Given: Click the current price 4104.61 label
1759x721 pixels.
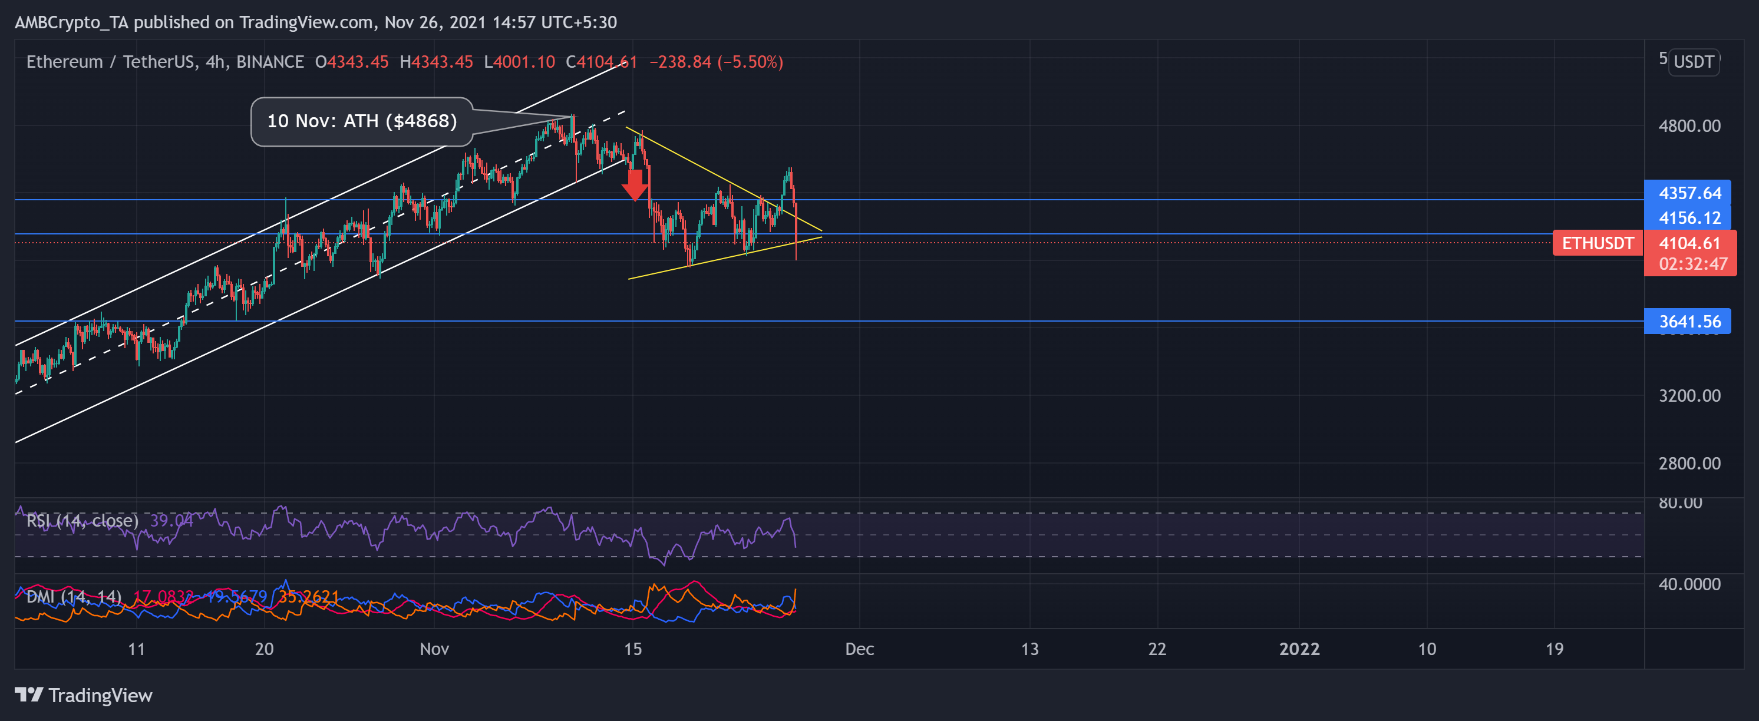Looking at the screenshot, I should click(1689, 243).
